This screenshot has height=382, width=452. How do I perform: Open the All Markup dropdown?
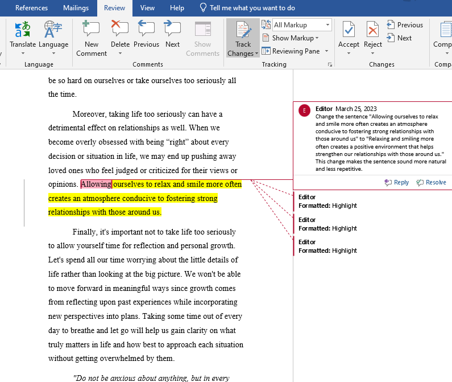tap(302, 25)
